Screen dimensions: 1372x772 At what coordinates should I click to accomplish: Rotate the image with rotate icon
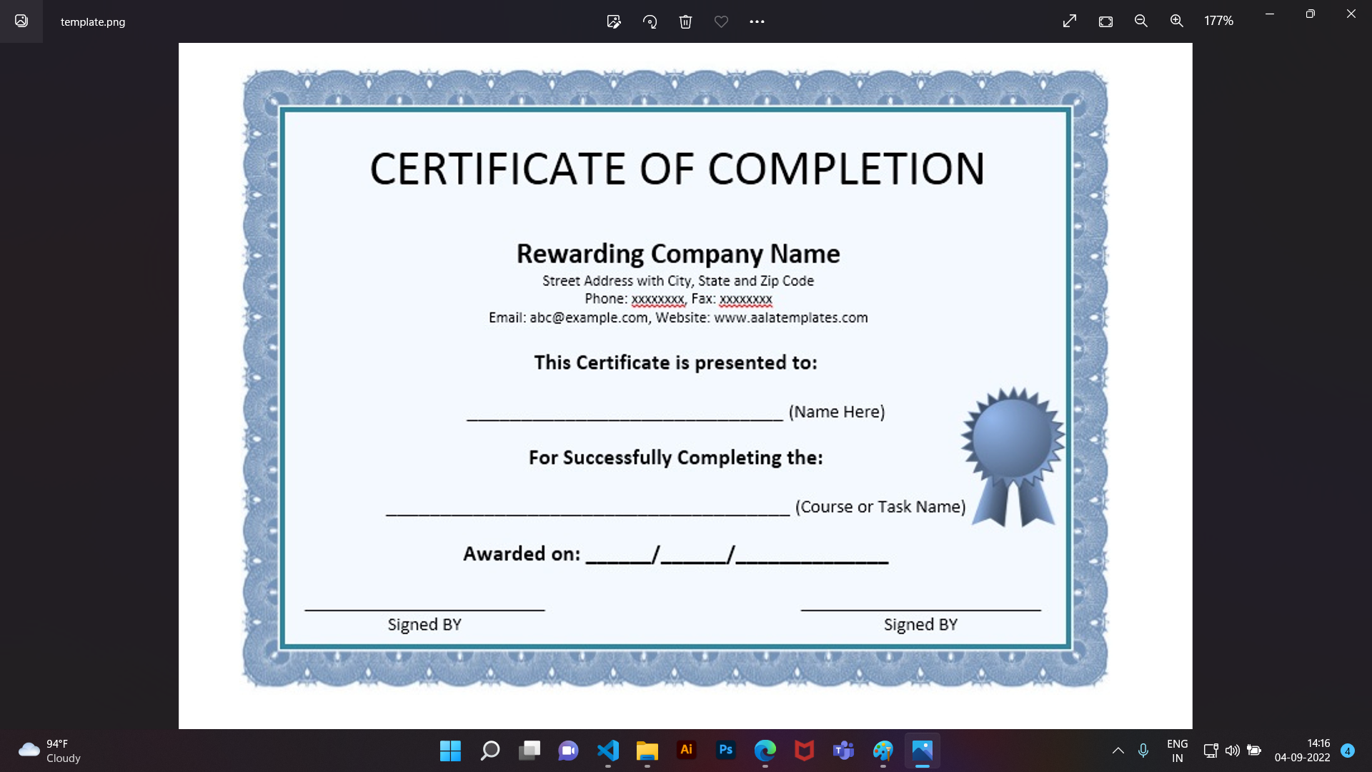click(x=650, y=21)
